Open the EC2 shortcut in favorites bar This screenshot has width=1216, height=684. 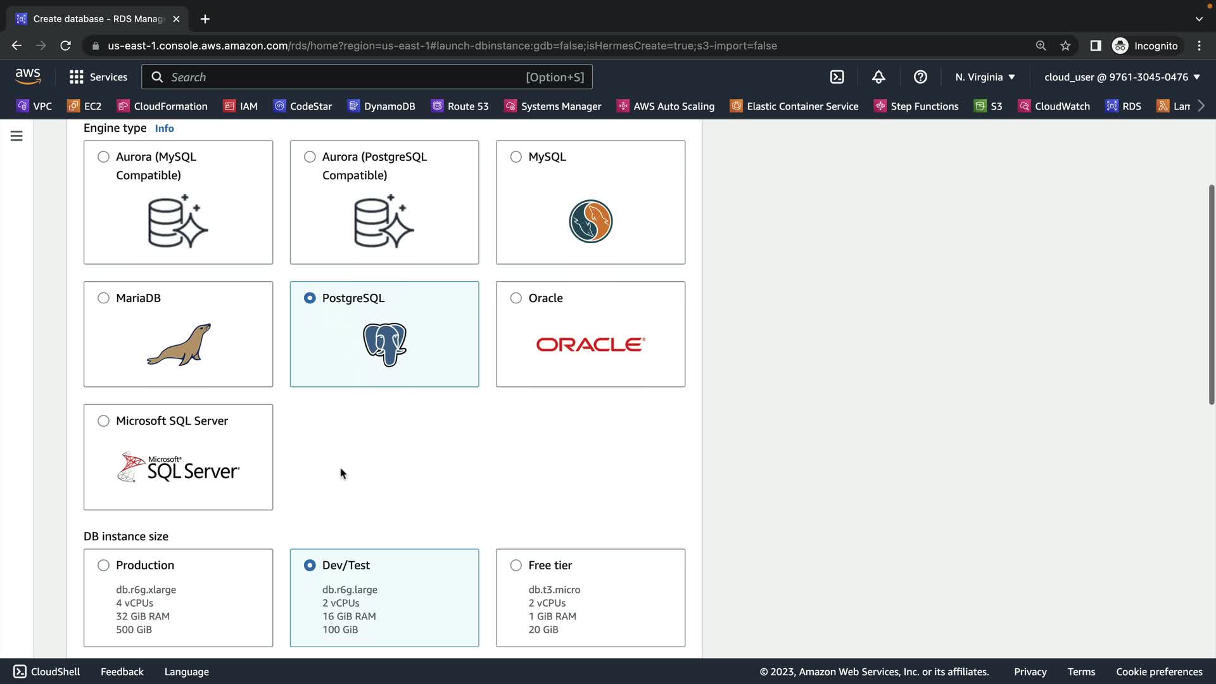[85, 106]
